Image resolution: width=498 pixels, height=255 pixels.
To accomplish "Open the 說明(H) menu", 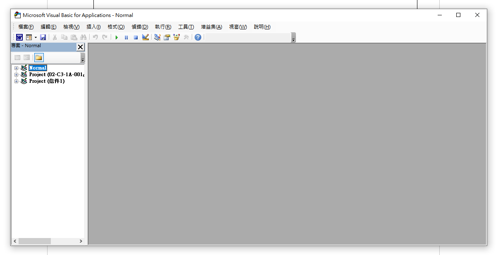I will pyautogui.click(x=262, y=27).
